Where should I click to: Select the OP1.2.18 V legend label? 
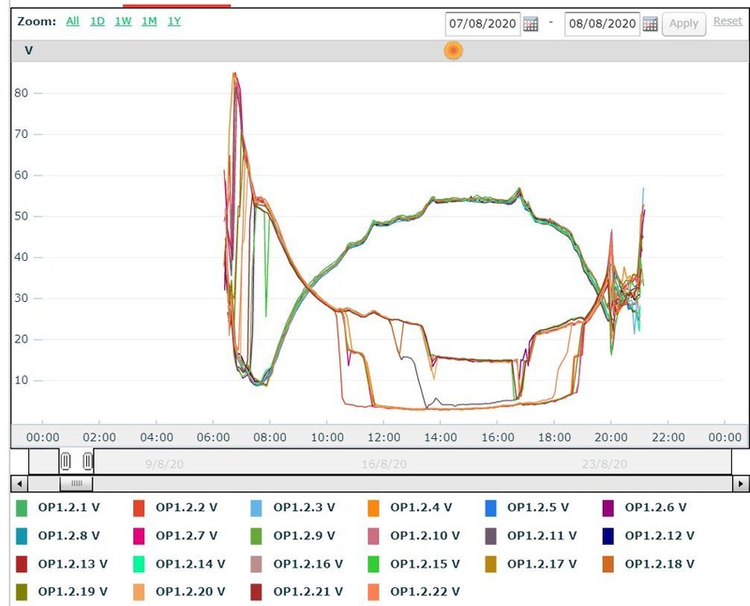click(659, 564)
